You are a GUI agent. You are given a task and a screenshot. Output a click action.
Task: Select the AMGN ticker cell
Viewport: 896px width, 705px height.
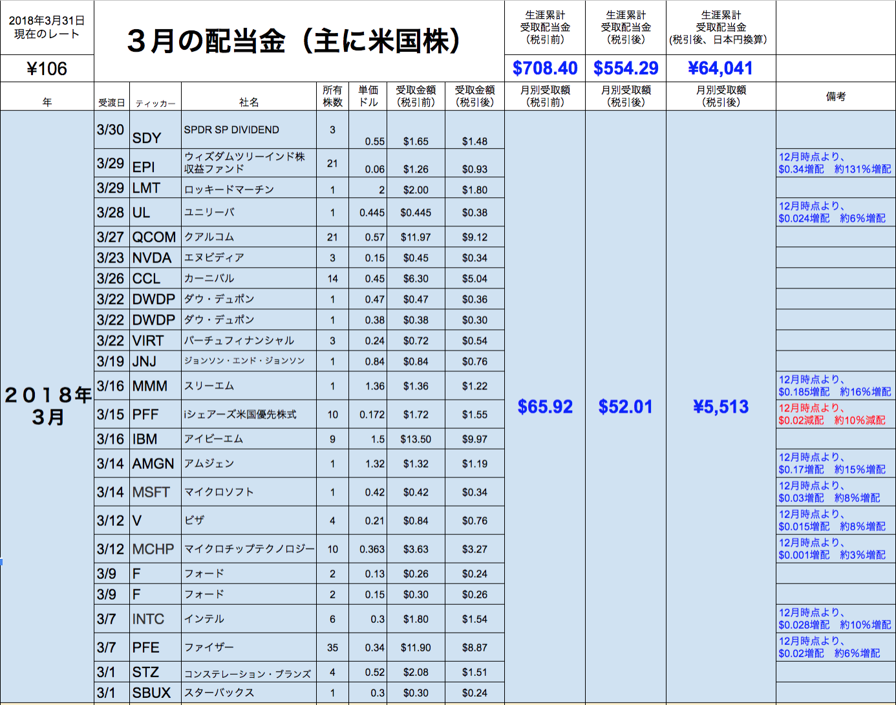point(155,464)
